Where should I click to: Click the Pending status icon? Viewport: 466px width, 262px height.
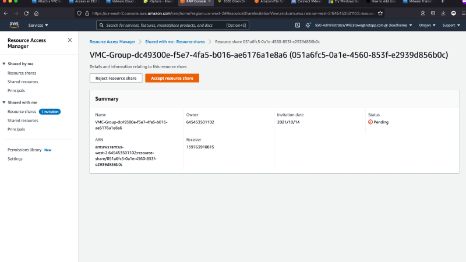pos(370,122)
